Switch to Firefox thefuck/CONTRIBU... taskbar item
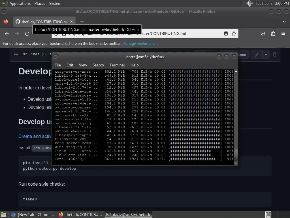The image size is (290, 218). coord(80,215)
